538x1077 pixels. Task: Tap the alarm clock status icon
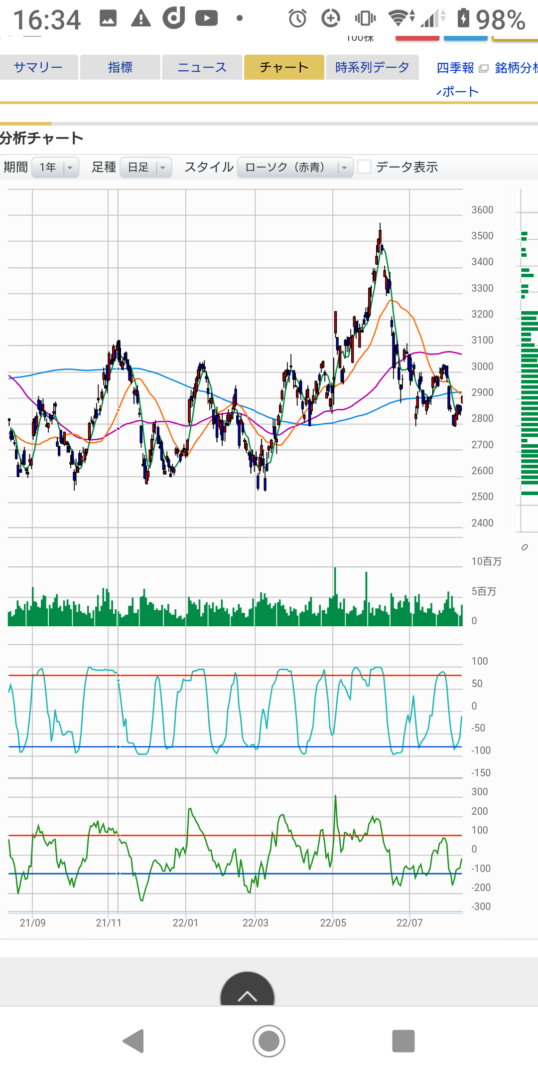click(x=297, y=19)
